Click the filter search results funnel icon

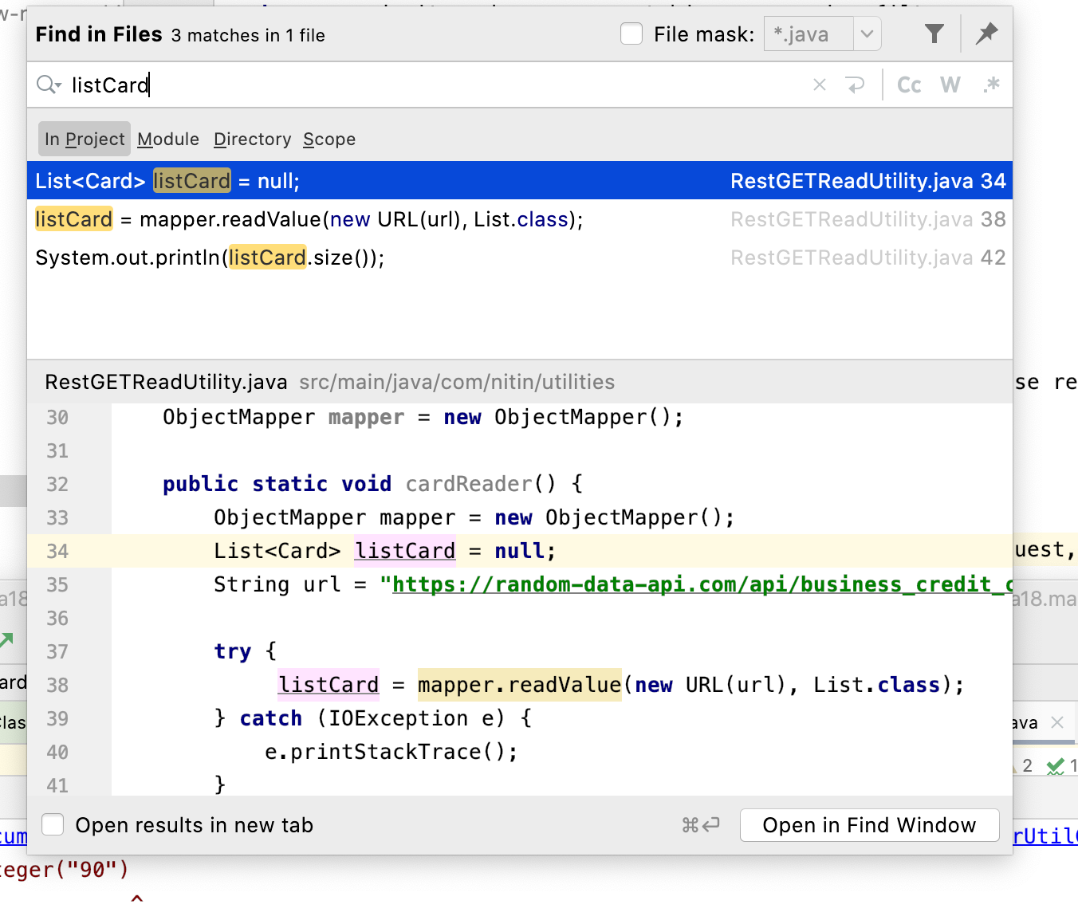coord(934,33)
